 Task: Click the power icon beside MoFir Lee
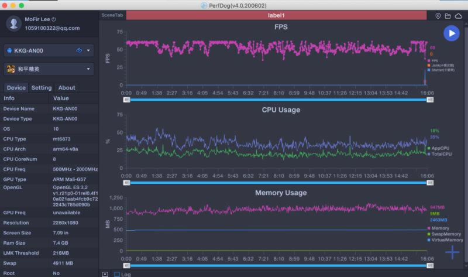click(53, 19)
